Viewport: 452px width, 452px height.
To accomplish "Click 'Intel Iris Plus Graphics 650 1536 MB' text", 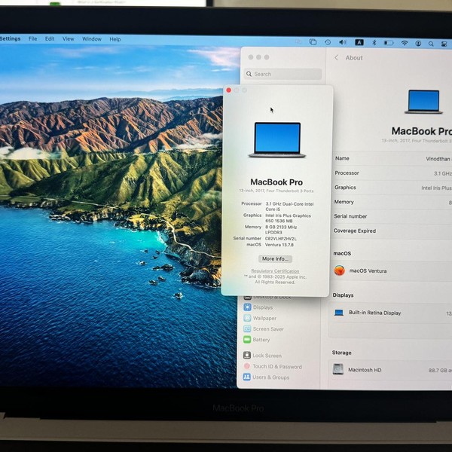I will 288,218.
